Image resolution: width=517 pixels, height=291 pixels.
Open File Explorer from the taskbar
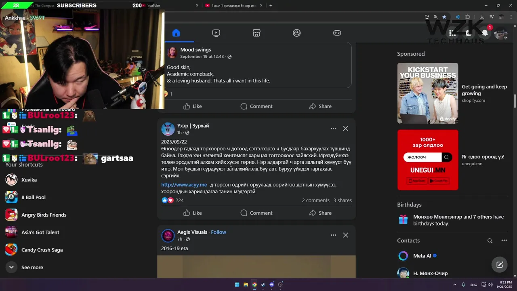(x=246, y=285)
